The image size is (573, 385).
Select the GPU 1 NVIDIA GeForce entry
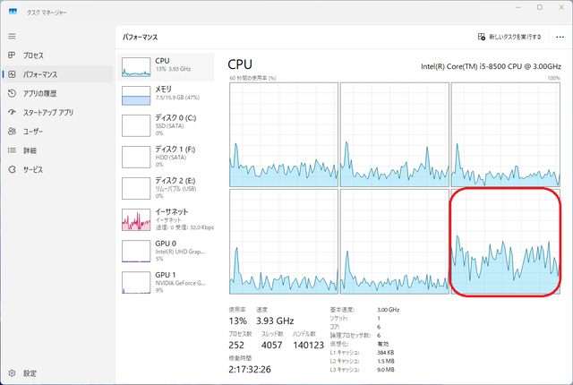pyautogui.click(x=166, y=282)
